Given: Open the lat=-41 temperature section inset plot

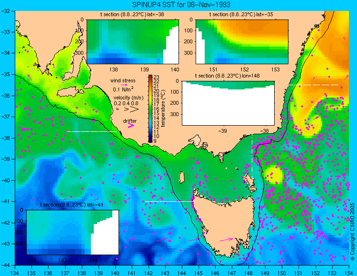Looking at the screenshot, I should tap(73, 232).
